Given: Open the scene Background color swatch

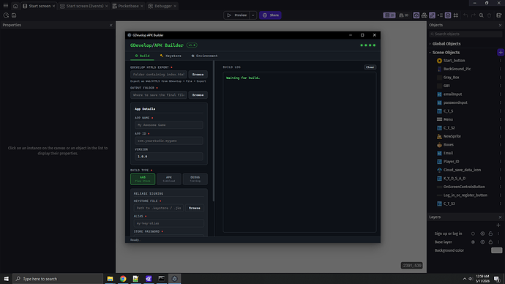Looking at the screenshot, I should [496, 250].
